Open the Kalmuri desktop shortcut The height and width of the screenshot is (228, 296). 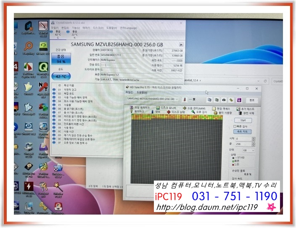pos(43,28)
